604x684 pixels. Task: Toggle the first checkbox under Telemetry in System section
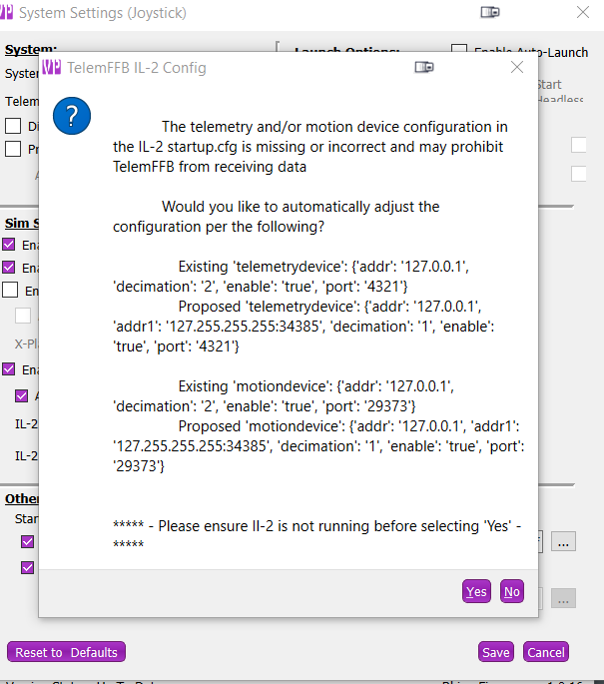[x=13, y=126]
